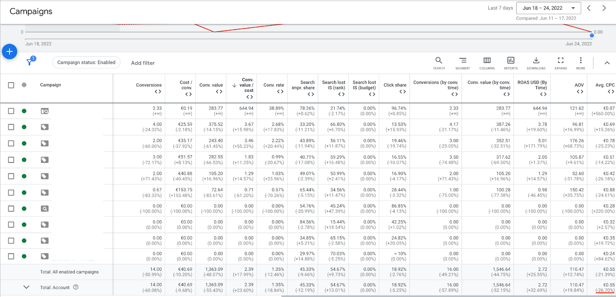
Task: Select checkbox for row with 2.33 conversions
Action: (x=11, y=111)
